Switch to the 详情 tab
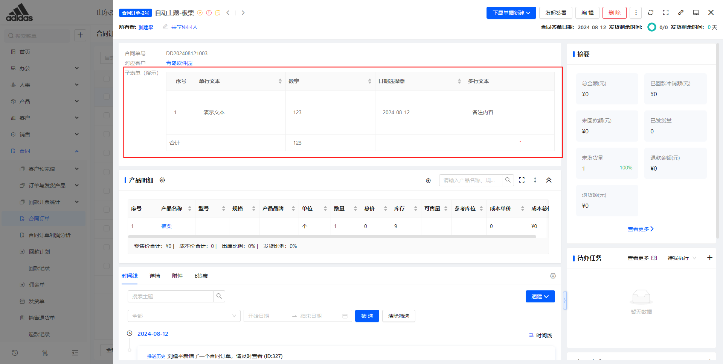Viewport: 723px width, 364px height. [154, 276]
